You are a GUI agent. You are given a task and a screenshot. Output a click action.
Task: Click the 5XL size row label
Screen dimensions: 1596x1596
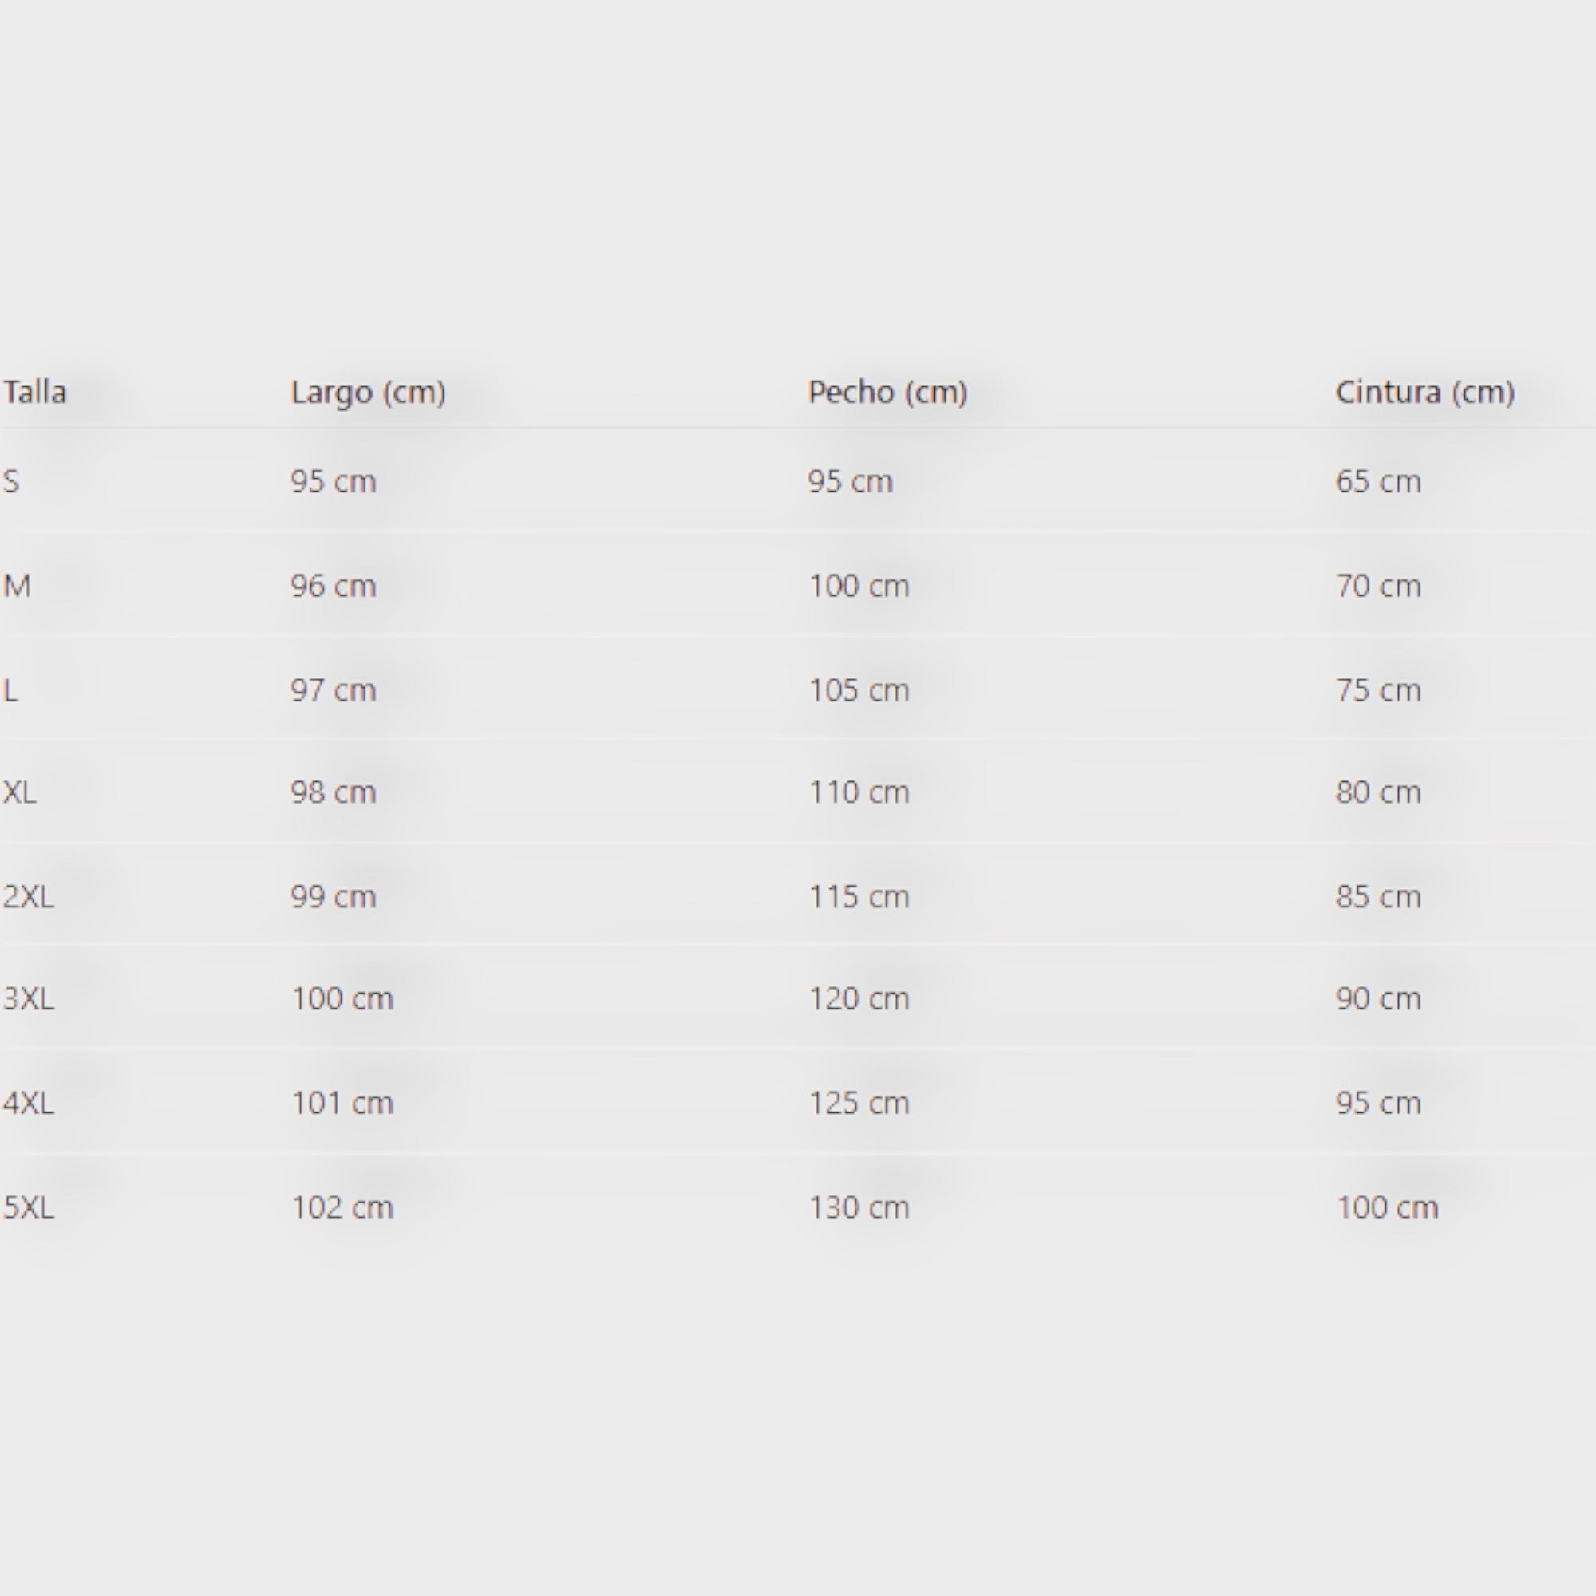coord(28,1207)
